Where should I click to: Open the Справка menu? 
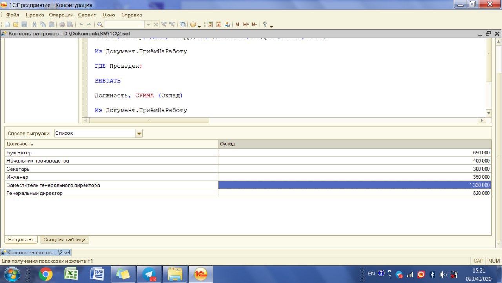pyautogui.click(x=131, y=15)
